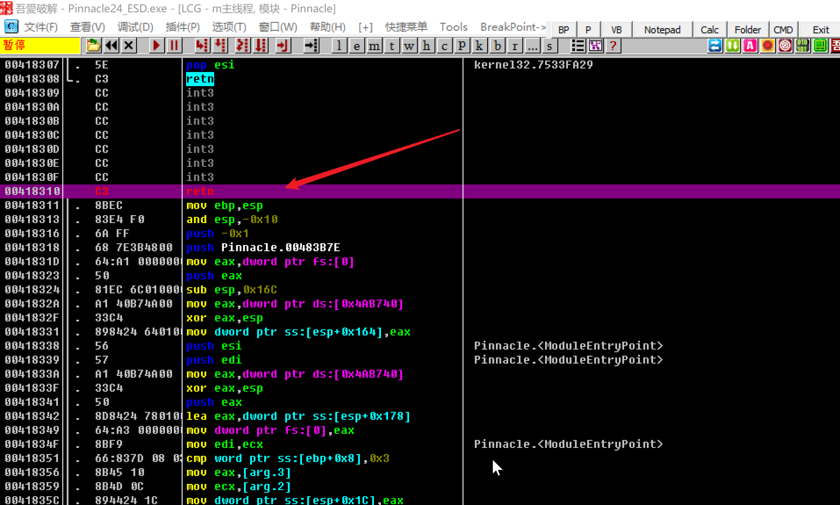Screen dimensions: 840x505
Task: Open Windows list with w button
Action: pos(409,45)
